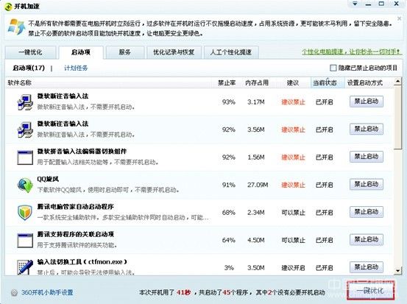Disable 腾讯电脑管家自动启动程序 startup
Screen dimensions: 407x304
[367, 212]
